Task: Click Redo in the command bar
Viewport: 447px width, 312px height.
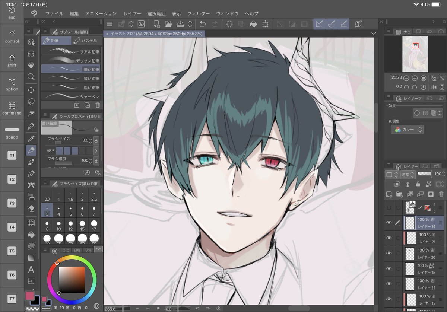Action: (x=215, y=24)
